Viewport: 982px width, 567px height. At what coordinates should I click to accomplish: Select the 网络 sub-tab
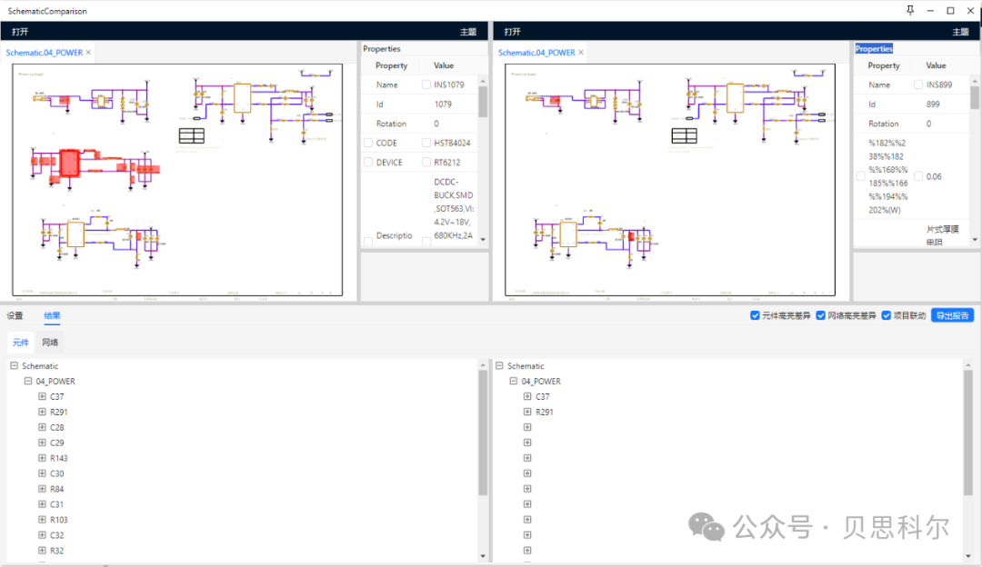(x=50, y=343)
